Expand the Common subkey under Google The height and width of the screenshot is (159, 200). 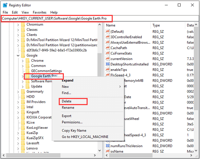(x=23, y=66)
